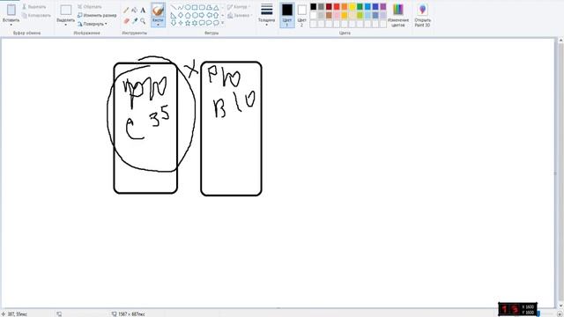564x317 pixels.
Task: Click the vertical scrollbar up arrow
Action: pyautogui.click(x=560, y=41)
